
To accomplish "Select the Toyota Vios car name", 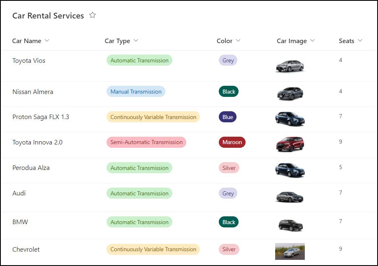I will click(x=29, y=61).
